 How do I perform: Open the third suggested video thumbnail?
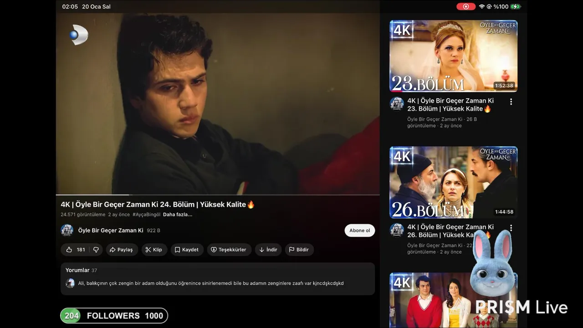click(454, 300)
